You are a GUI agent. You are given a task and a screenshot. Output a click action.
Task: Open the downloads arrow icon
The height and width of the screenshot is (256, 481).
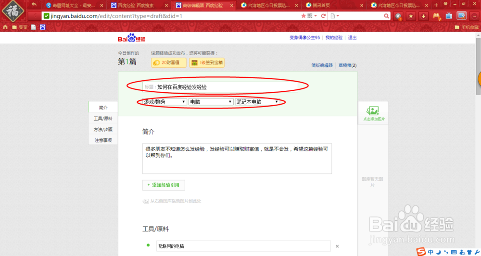[424, 16]
